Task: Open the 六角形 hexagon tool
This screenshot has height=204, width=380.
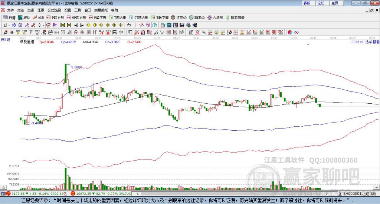Action: [215, 18]
